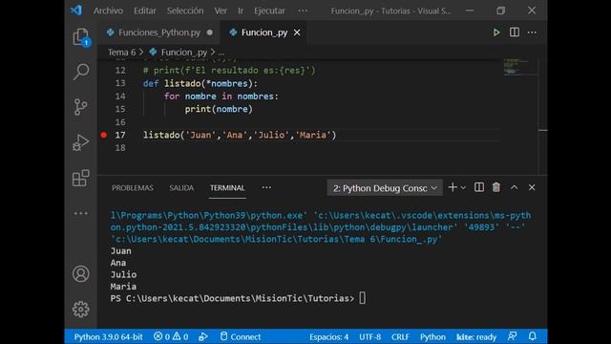Select Python 3.9.0 64-bit interpreter
611x344 pixels.
click(x=108, y=336)
